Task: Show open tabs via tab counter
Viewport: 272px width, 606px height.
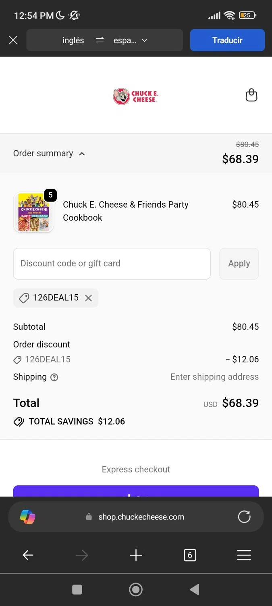Action: coord(190,555)
